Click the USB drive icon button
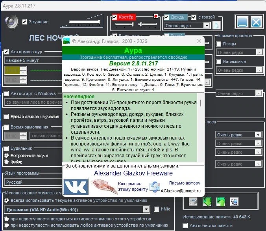Screen dimensions: 266x231 tap(193, 202)
